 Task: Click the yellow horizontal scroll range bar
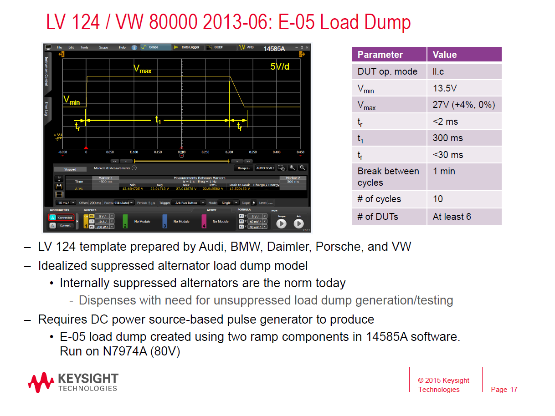pos(181,161)
